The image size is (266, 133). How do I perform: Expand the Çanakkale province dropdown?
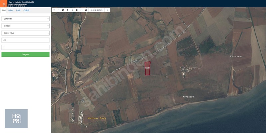click(x=26, y=19)
